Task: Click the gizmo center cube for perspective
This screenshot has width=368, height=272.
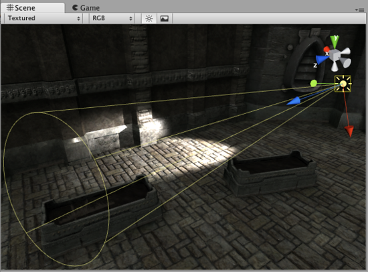Action: 335,55
